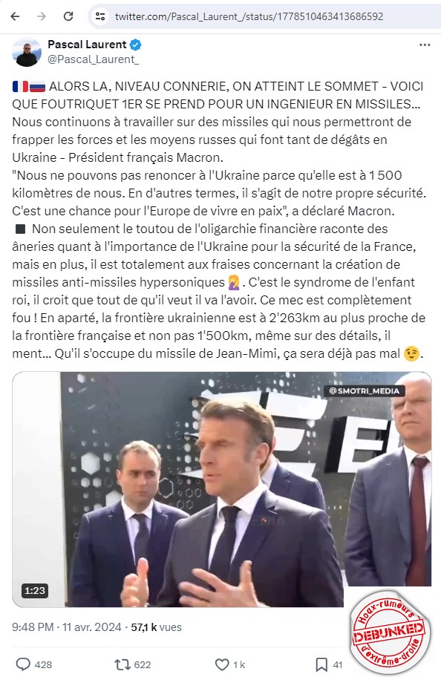Open the Pascal Laurent display name link
This screenshot has width=441, height=680.
[x=87, y=45]
